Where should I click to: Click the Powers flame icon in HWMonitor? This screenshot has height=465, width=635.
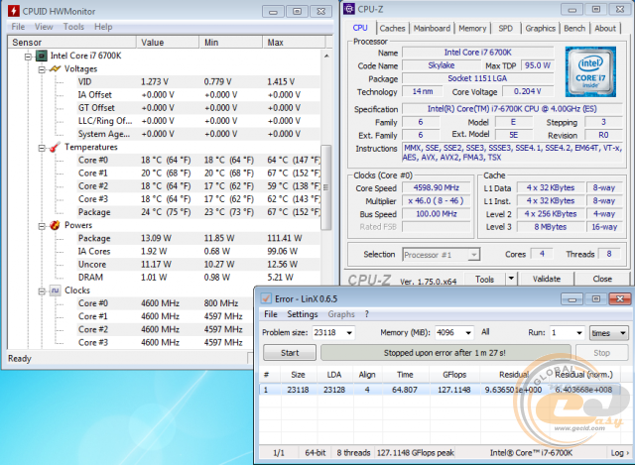tap(55, 225)
